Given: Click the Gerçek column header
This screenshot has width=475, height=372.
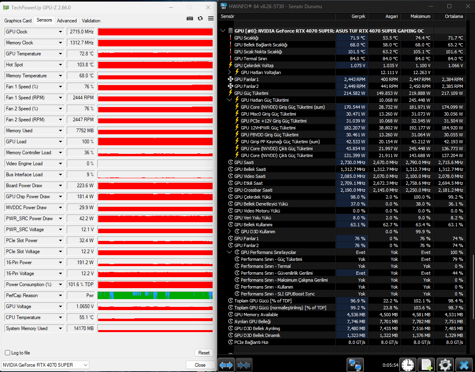Looking at the screenshot, I should pos(352,16).
